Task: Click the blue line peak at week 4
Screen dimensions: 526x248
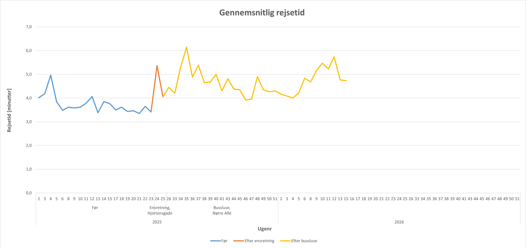Action: (x=51, y=75)
